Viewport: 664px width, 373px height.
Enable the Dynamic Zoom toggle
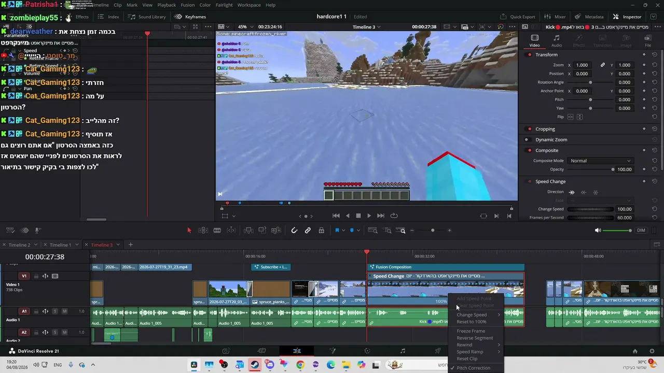pos(527,139)
